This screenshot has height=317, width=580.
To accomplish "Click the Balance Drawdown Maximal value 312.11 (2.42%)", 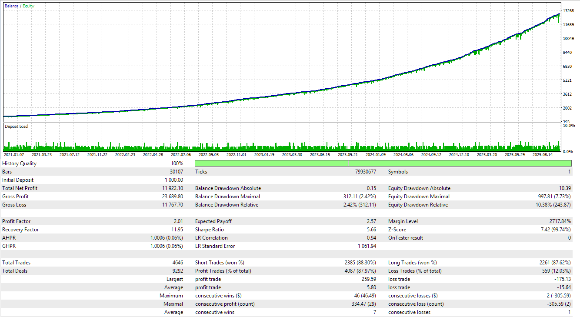I will [x=360, y=197].
